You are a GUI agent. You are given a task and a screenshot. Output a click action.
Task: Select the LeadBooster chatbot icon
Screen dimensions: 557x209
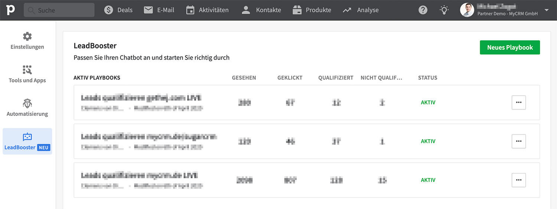coord(27,137)
